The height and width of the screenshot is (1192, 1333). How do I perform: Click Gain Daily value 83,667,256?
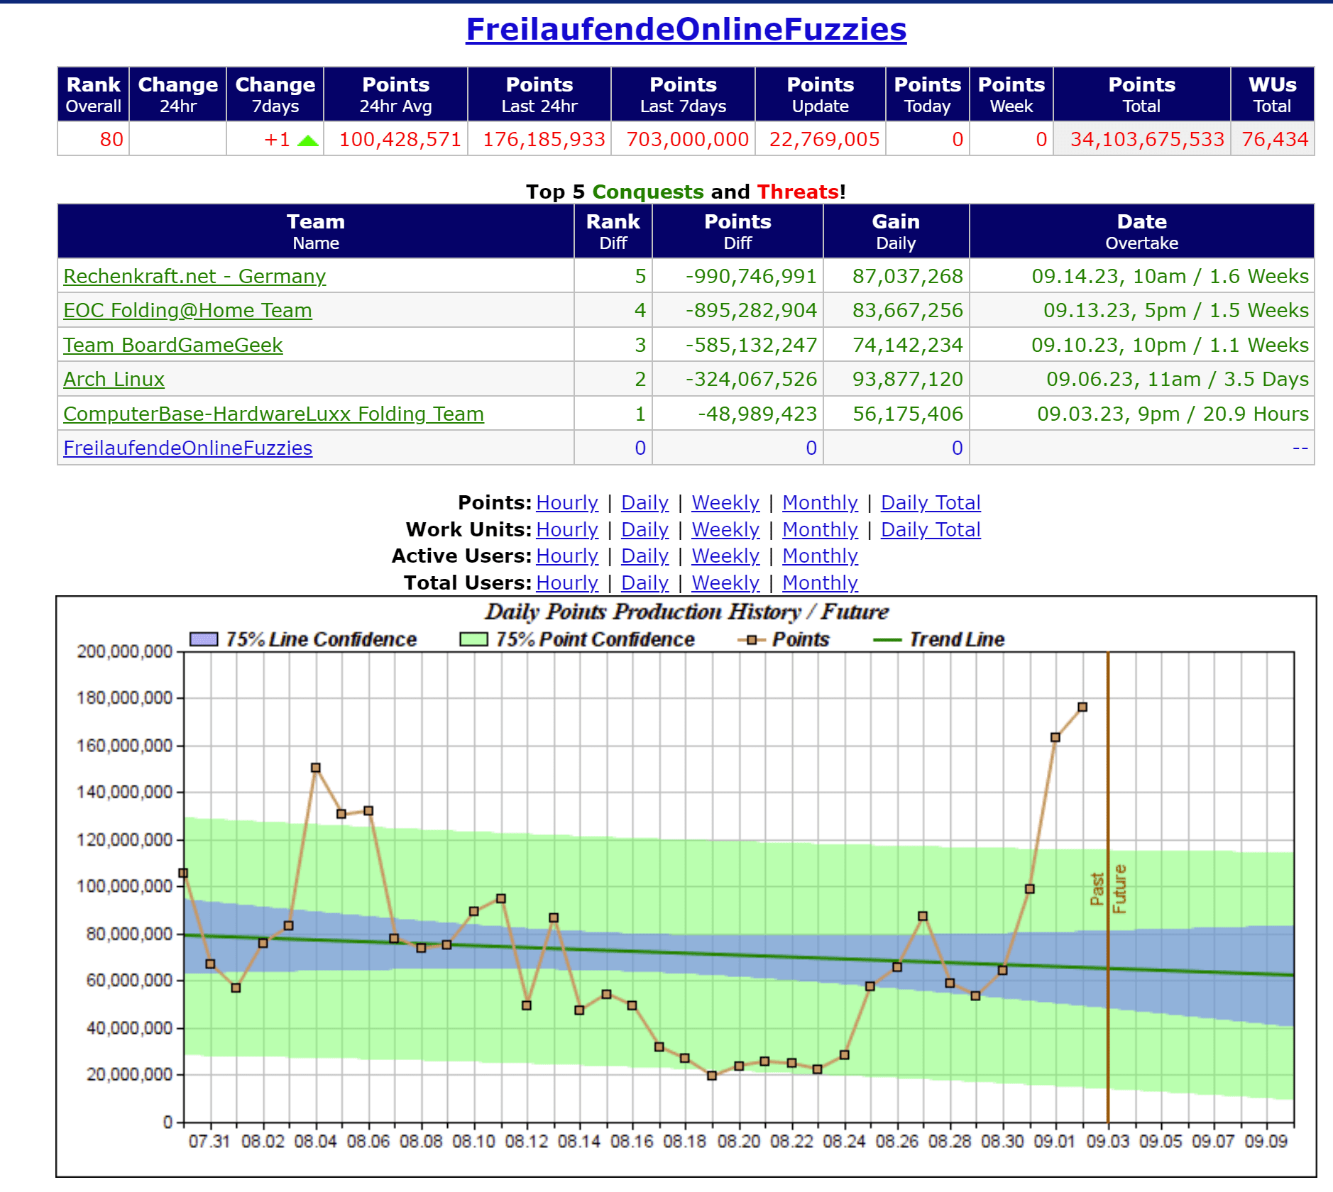coord(908,310)
